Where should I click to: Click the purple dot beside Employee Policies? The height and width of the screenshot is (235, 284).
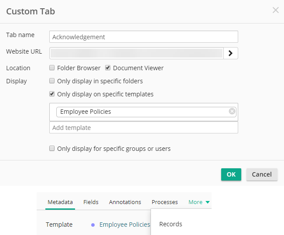click(93, 225)
